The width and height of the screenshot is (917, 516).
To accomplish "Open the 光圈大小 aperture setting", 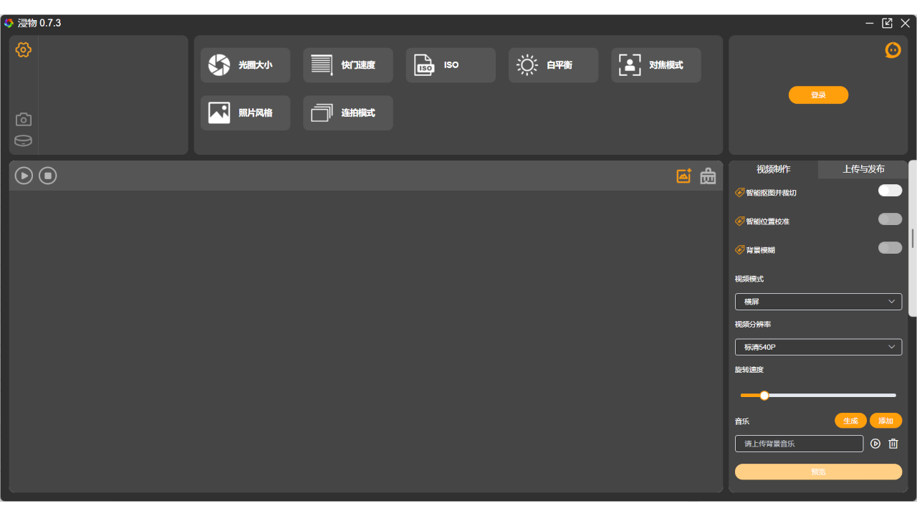I will [245, 65].
